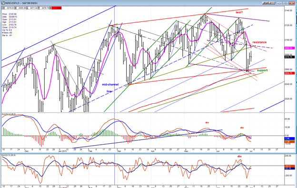Click the 2140.00 price axis label
Viewport: 297px width, 188px height.
click(x=288, y=10)
